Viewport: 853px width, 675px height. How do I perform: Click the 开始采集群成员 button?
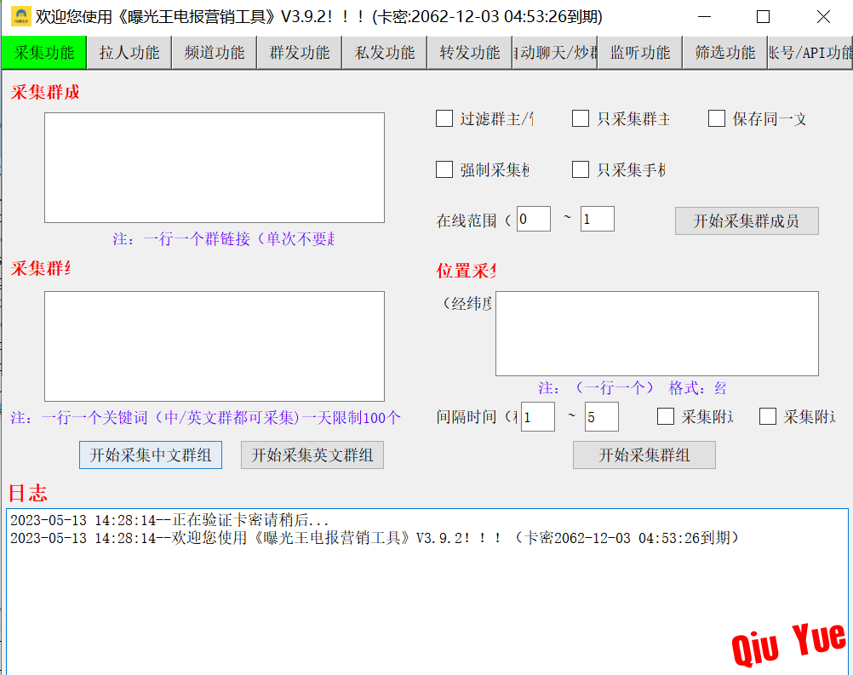click(747, 221)
